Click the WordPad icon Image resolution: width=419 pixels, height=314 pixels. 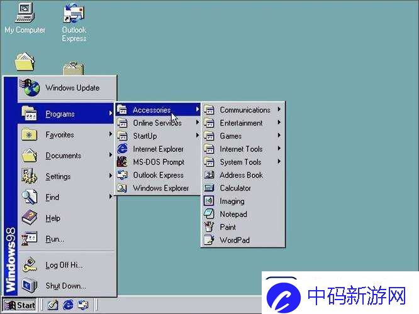coord(209,240)
